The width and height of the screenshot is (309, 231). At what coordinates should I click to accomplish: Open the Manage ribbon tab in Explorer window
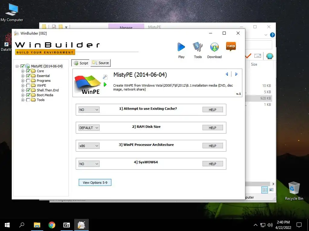[126, 26]
